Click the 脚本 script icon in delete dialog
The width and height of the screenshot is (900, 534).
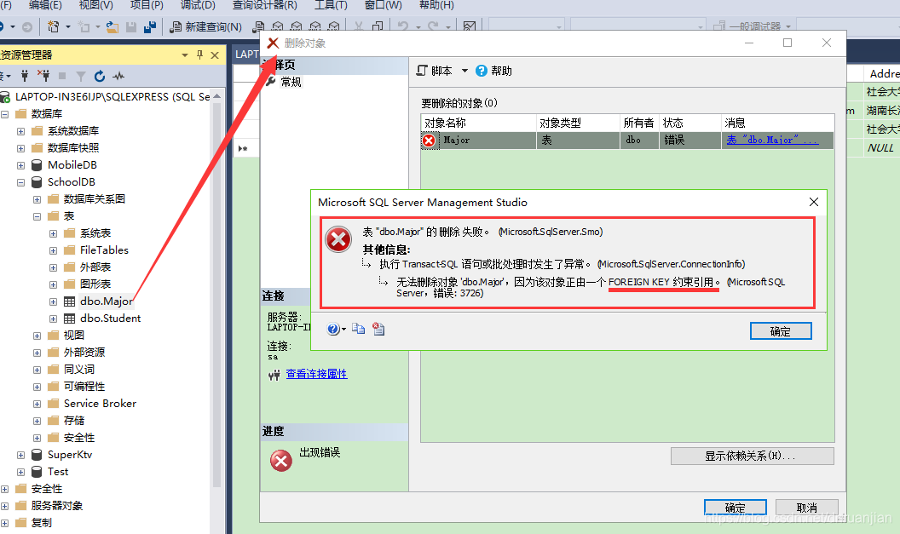[422, 71]
